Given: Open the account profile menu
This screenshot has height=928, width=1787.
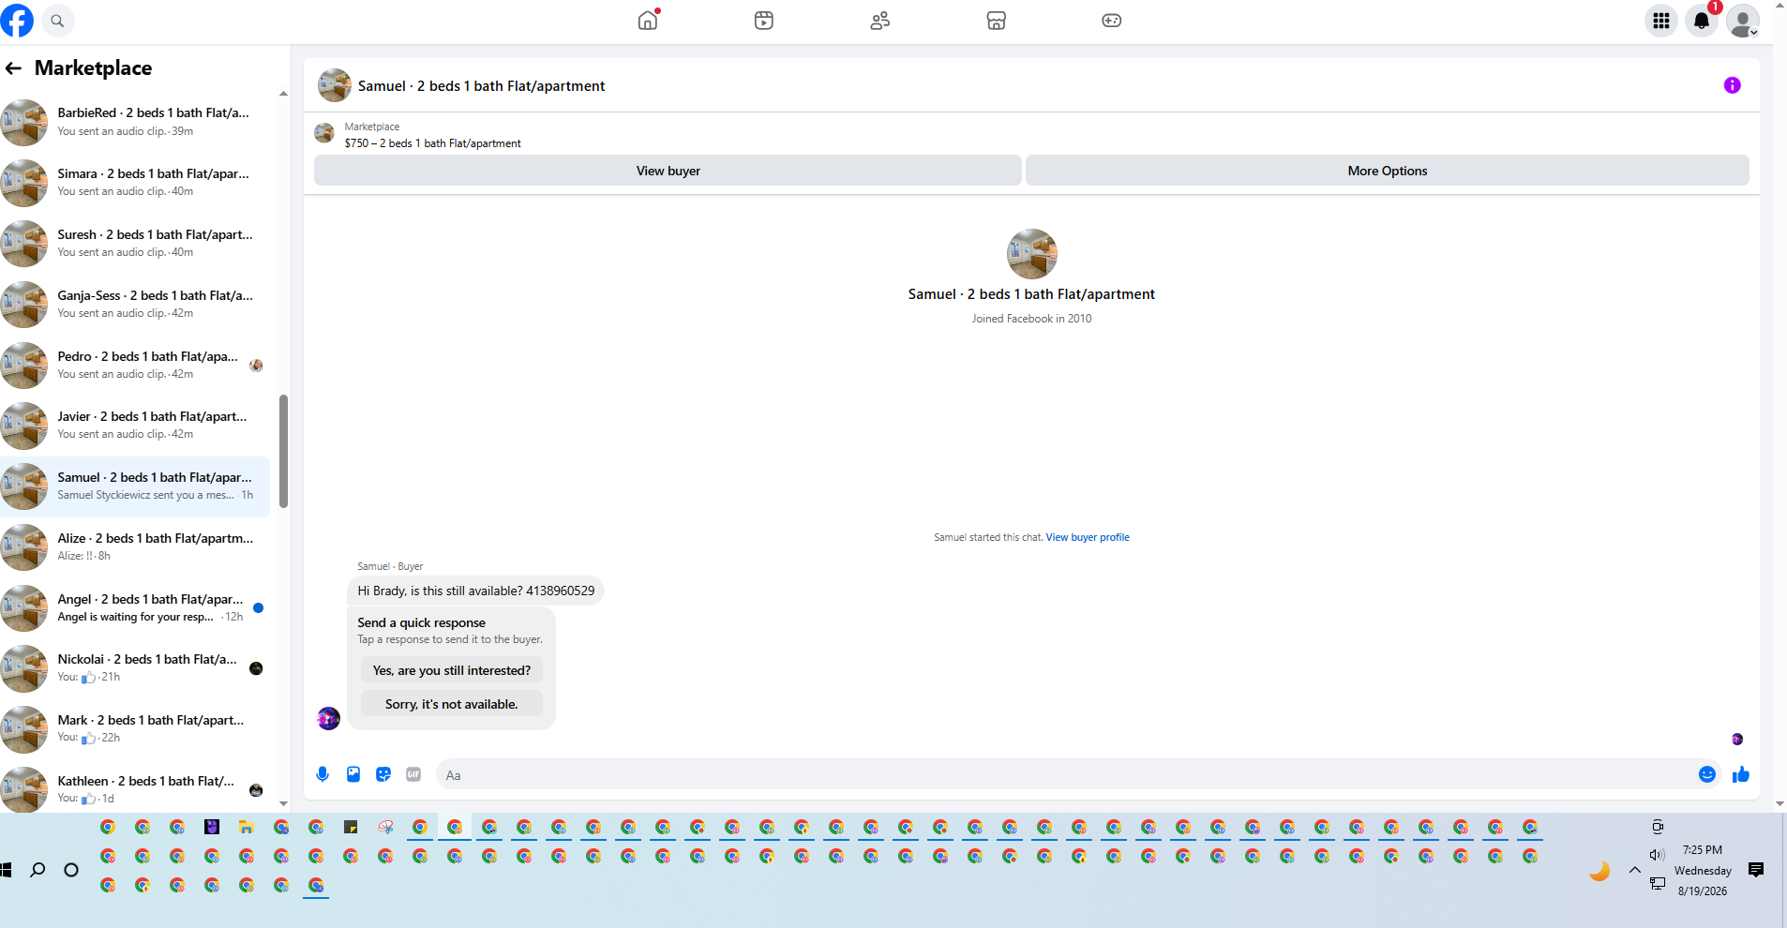Looking at the screenshot, I should click(x=1743, y=21).
